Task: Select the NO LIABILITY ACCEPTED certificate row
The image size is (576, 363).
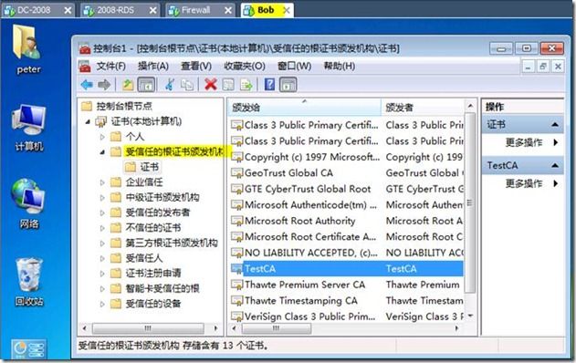Action: tap(346, 253)
